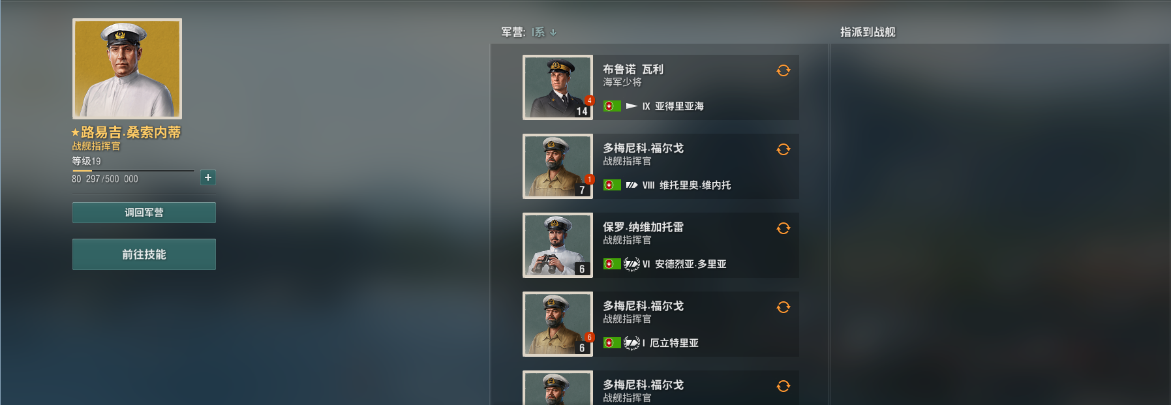Click the commander experience progress bar

(133, 171)
